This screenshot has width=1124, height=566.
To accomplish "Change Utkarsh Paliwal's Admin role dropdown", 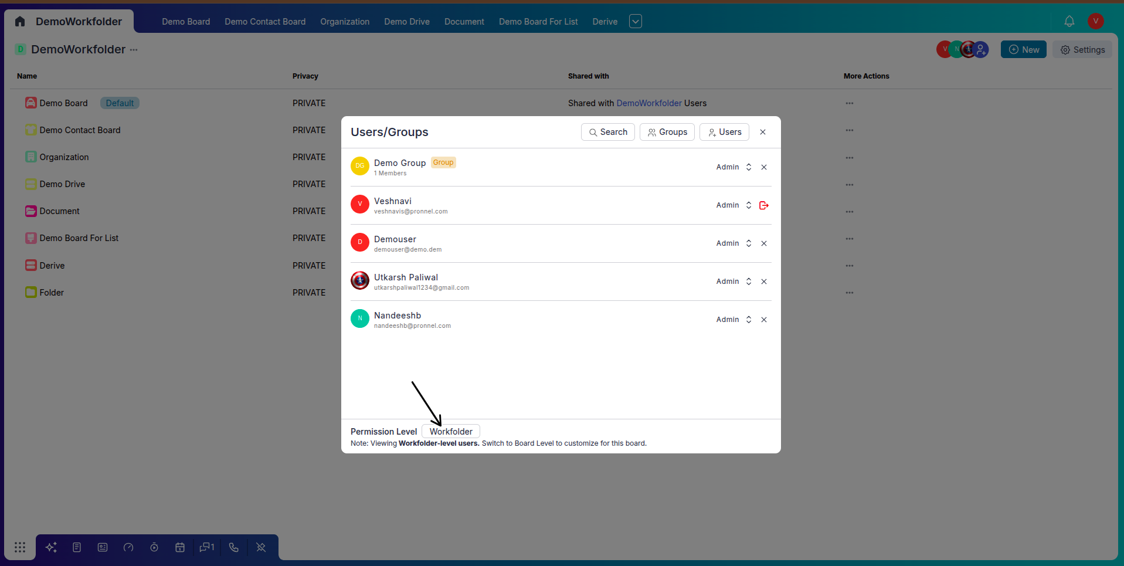I will tap(734, 282).
